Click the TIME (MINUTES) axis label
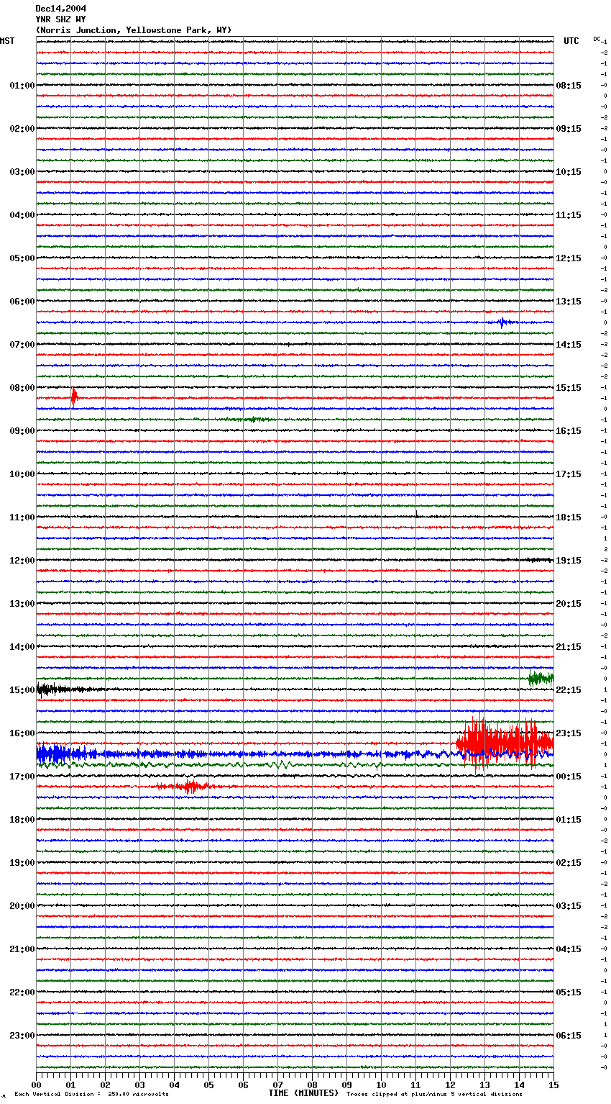 pos(303,1093)
